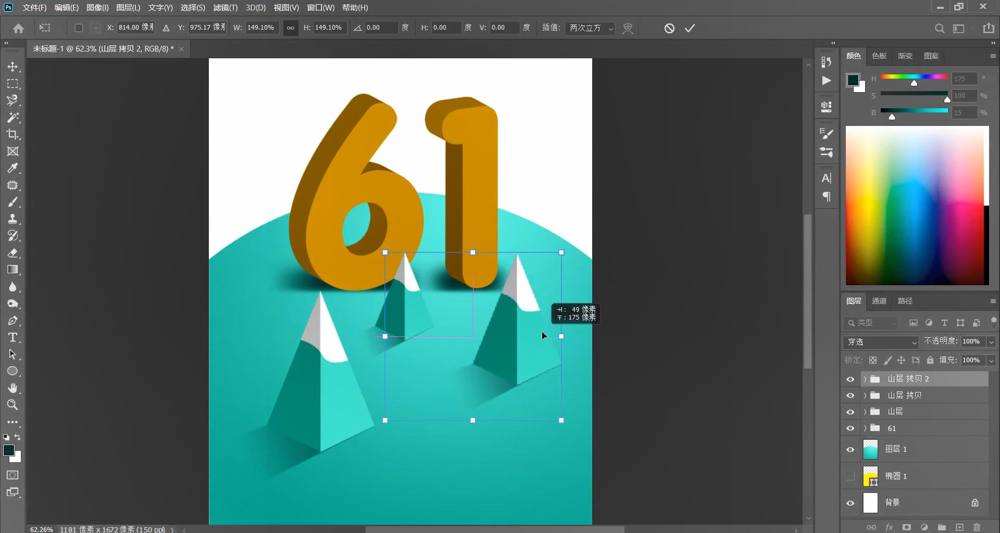Image resolution: width=1000 pixels, height=533 pixels.
Task: Click the rotation angle field
Action: [x=381, y=28]
